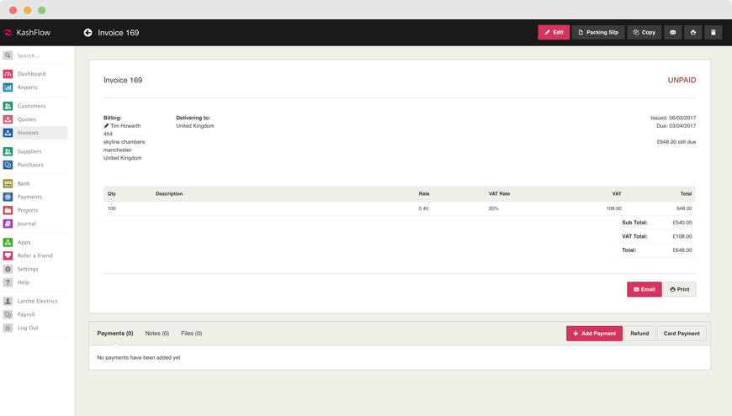The height and width of the screenshot is (416, 732).
Task: Click the Reports chart icon
Action: pyautogui.click(x=8, y=87)
